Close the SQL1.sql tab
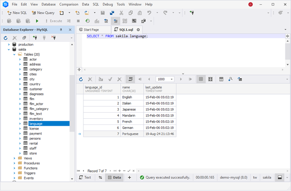This screenshot has width=291, height=191. pos(138,29)
